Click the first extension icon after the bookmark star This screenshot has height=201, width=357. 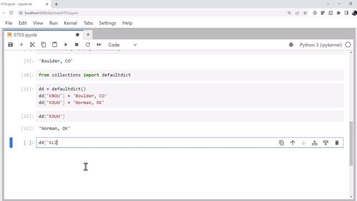pos(315,13)
